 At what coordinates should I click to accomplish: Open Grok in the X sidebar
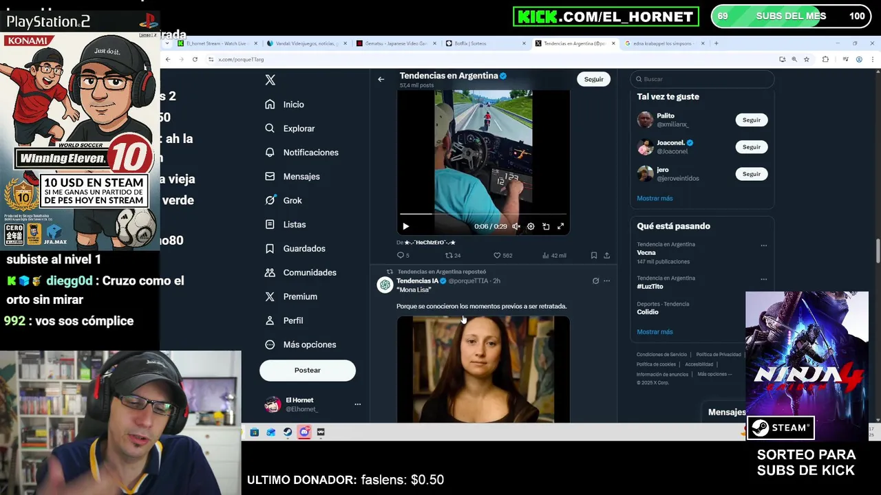[284, 201]
